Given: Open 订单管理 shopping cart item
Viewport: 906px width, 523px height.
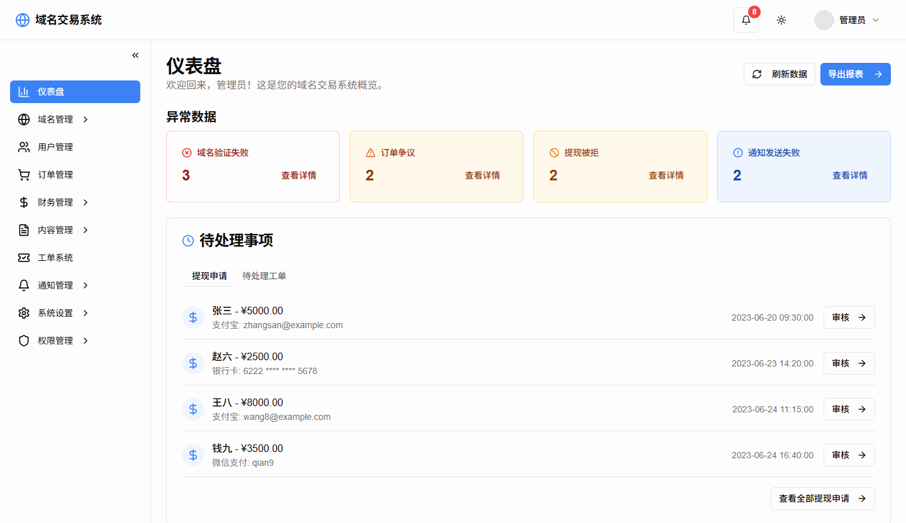Looking at the screenshot, I should point(55,175).
